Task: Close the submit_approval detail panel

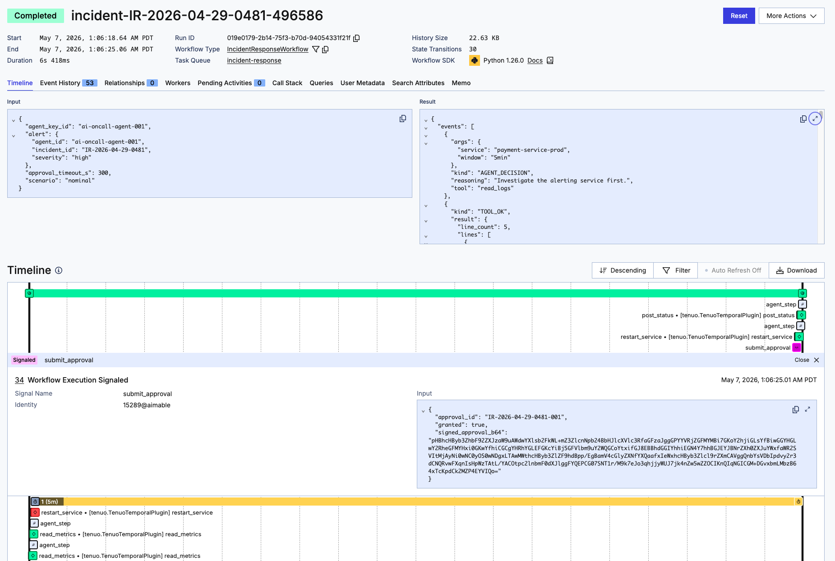Action: tap(807, 360)
